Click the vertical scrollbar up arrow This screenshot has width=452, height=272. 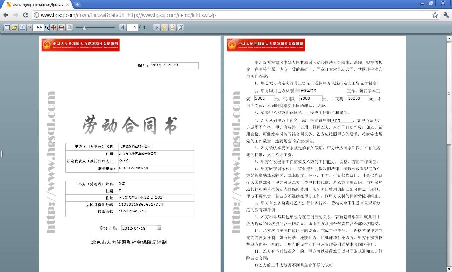click(449, 38)
